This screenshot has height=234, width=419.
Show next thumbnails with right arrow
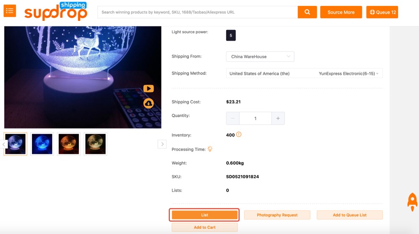tap(162, 144)
